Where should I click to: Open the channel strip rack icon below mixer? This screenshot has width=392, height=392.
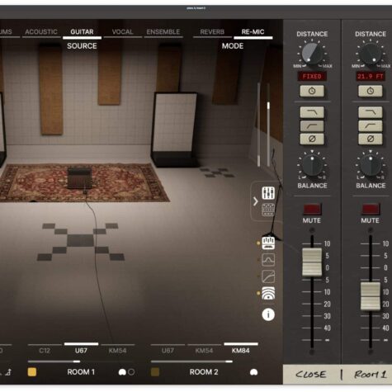tap(268, 210)
